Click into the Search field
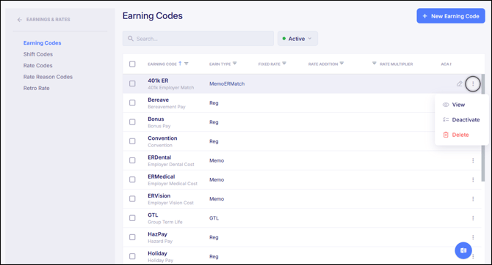Viewport: 492px width, 265px height. [198, 39]
